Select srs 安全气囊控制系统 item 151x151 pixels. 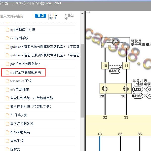[x=25, y=72]
